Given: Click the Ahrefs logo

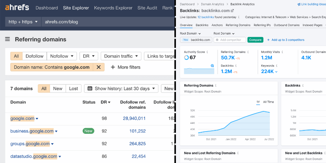Looking at the screenshot, I should click(17, 8).
